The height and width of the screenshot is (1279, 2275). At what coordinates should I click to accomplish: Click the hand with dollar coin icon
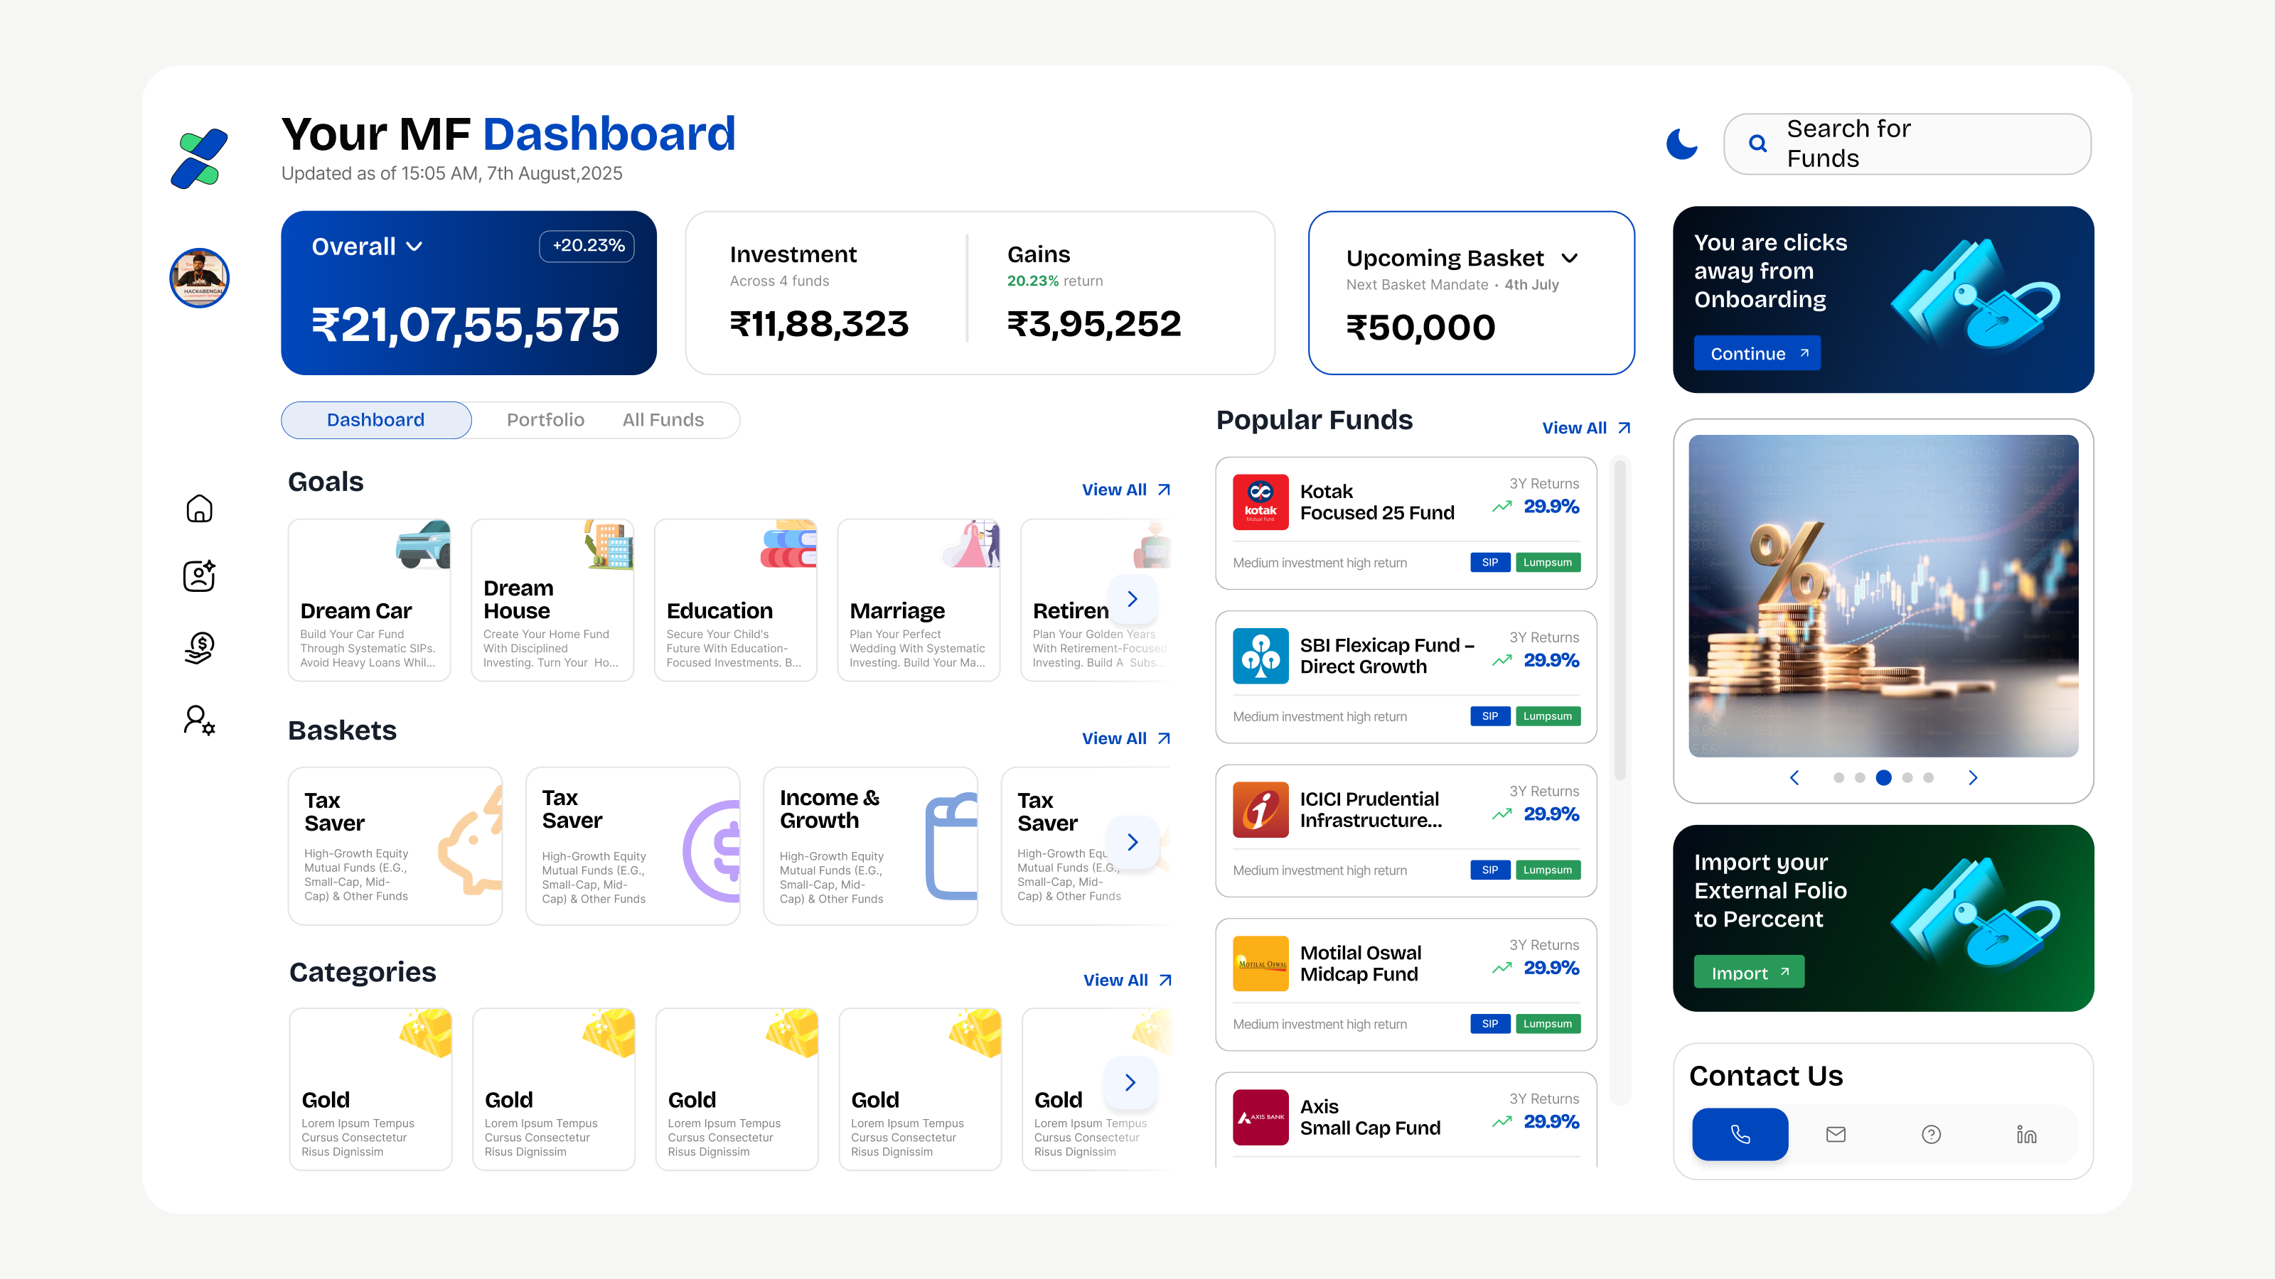pos(200,647)
